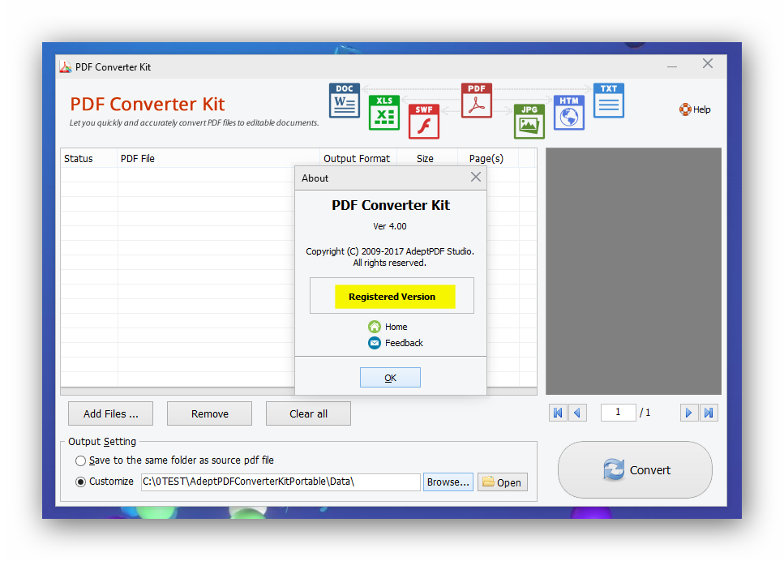Browse for an output folder

[448, 482]
